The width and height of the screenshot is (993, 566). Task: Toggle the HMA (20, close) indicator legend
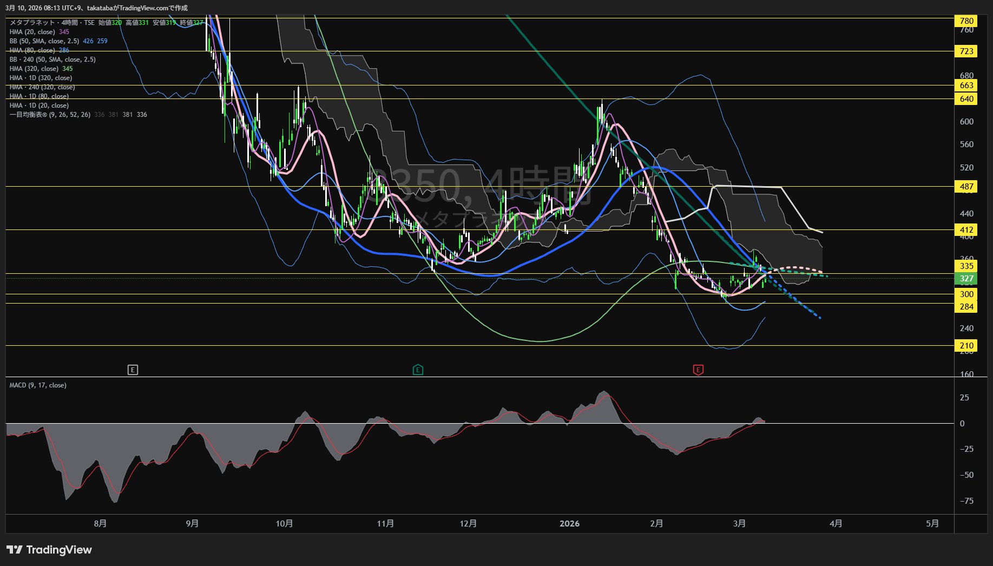(x=32, y=32)
